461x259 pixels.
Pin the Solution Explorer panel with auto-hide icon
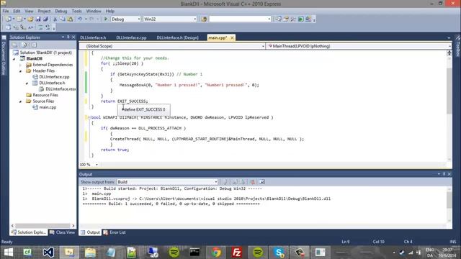(68, 37)
